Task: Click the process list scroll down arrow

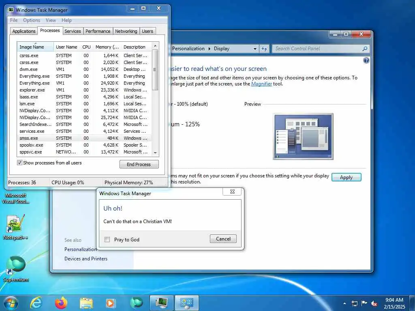Action: coord(155,153)
